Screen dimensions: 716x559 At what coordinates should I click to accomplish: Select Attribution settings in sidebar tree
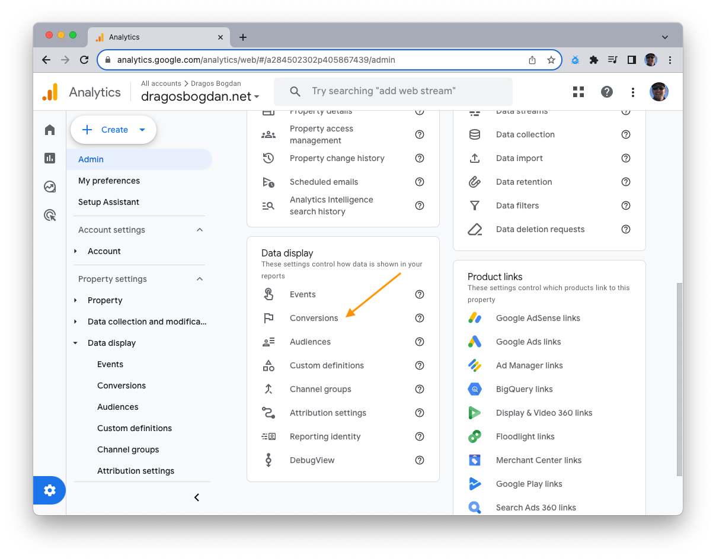(136, 471)
